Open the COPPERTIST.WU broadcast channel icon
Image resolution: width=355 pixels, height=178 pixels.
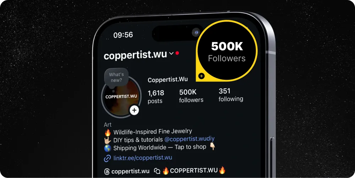157,171
